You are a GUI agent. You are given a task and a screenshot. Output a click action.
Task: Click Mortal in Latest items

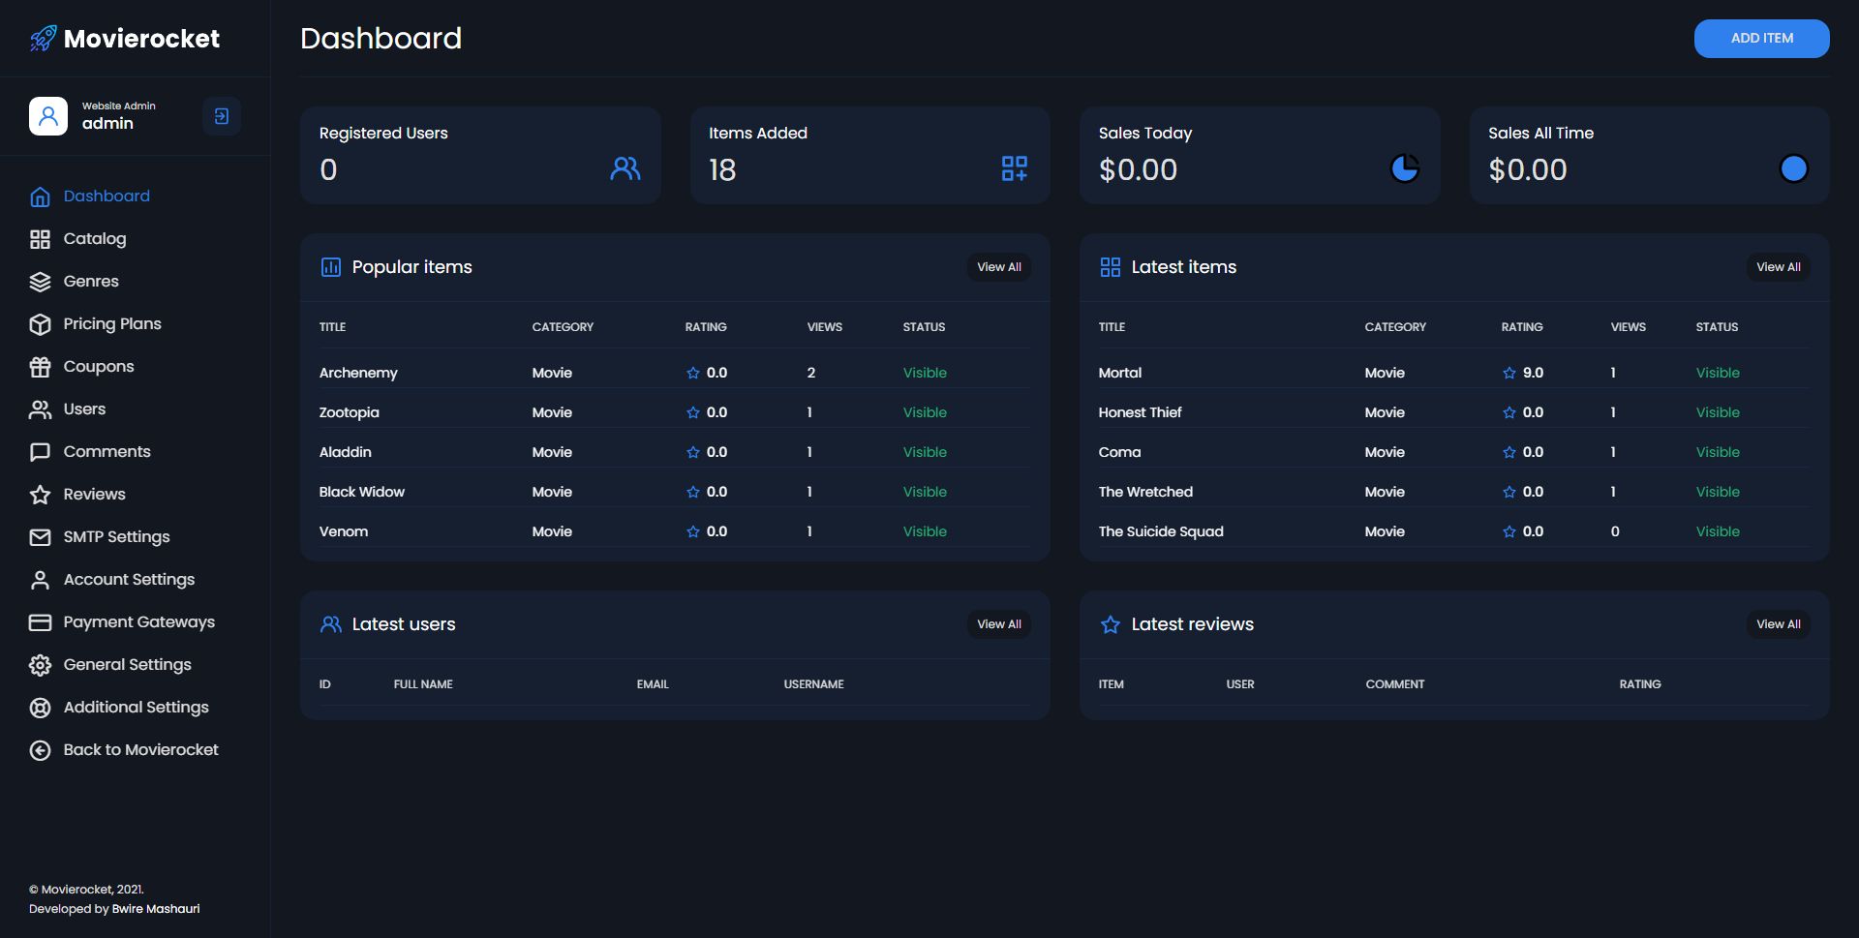pyautogui.click(x=1120, y=373)
